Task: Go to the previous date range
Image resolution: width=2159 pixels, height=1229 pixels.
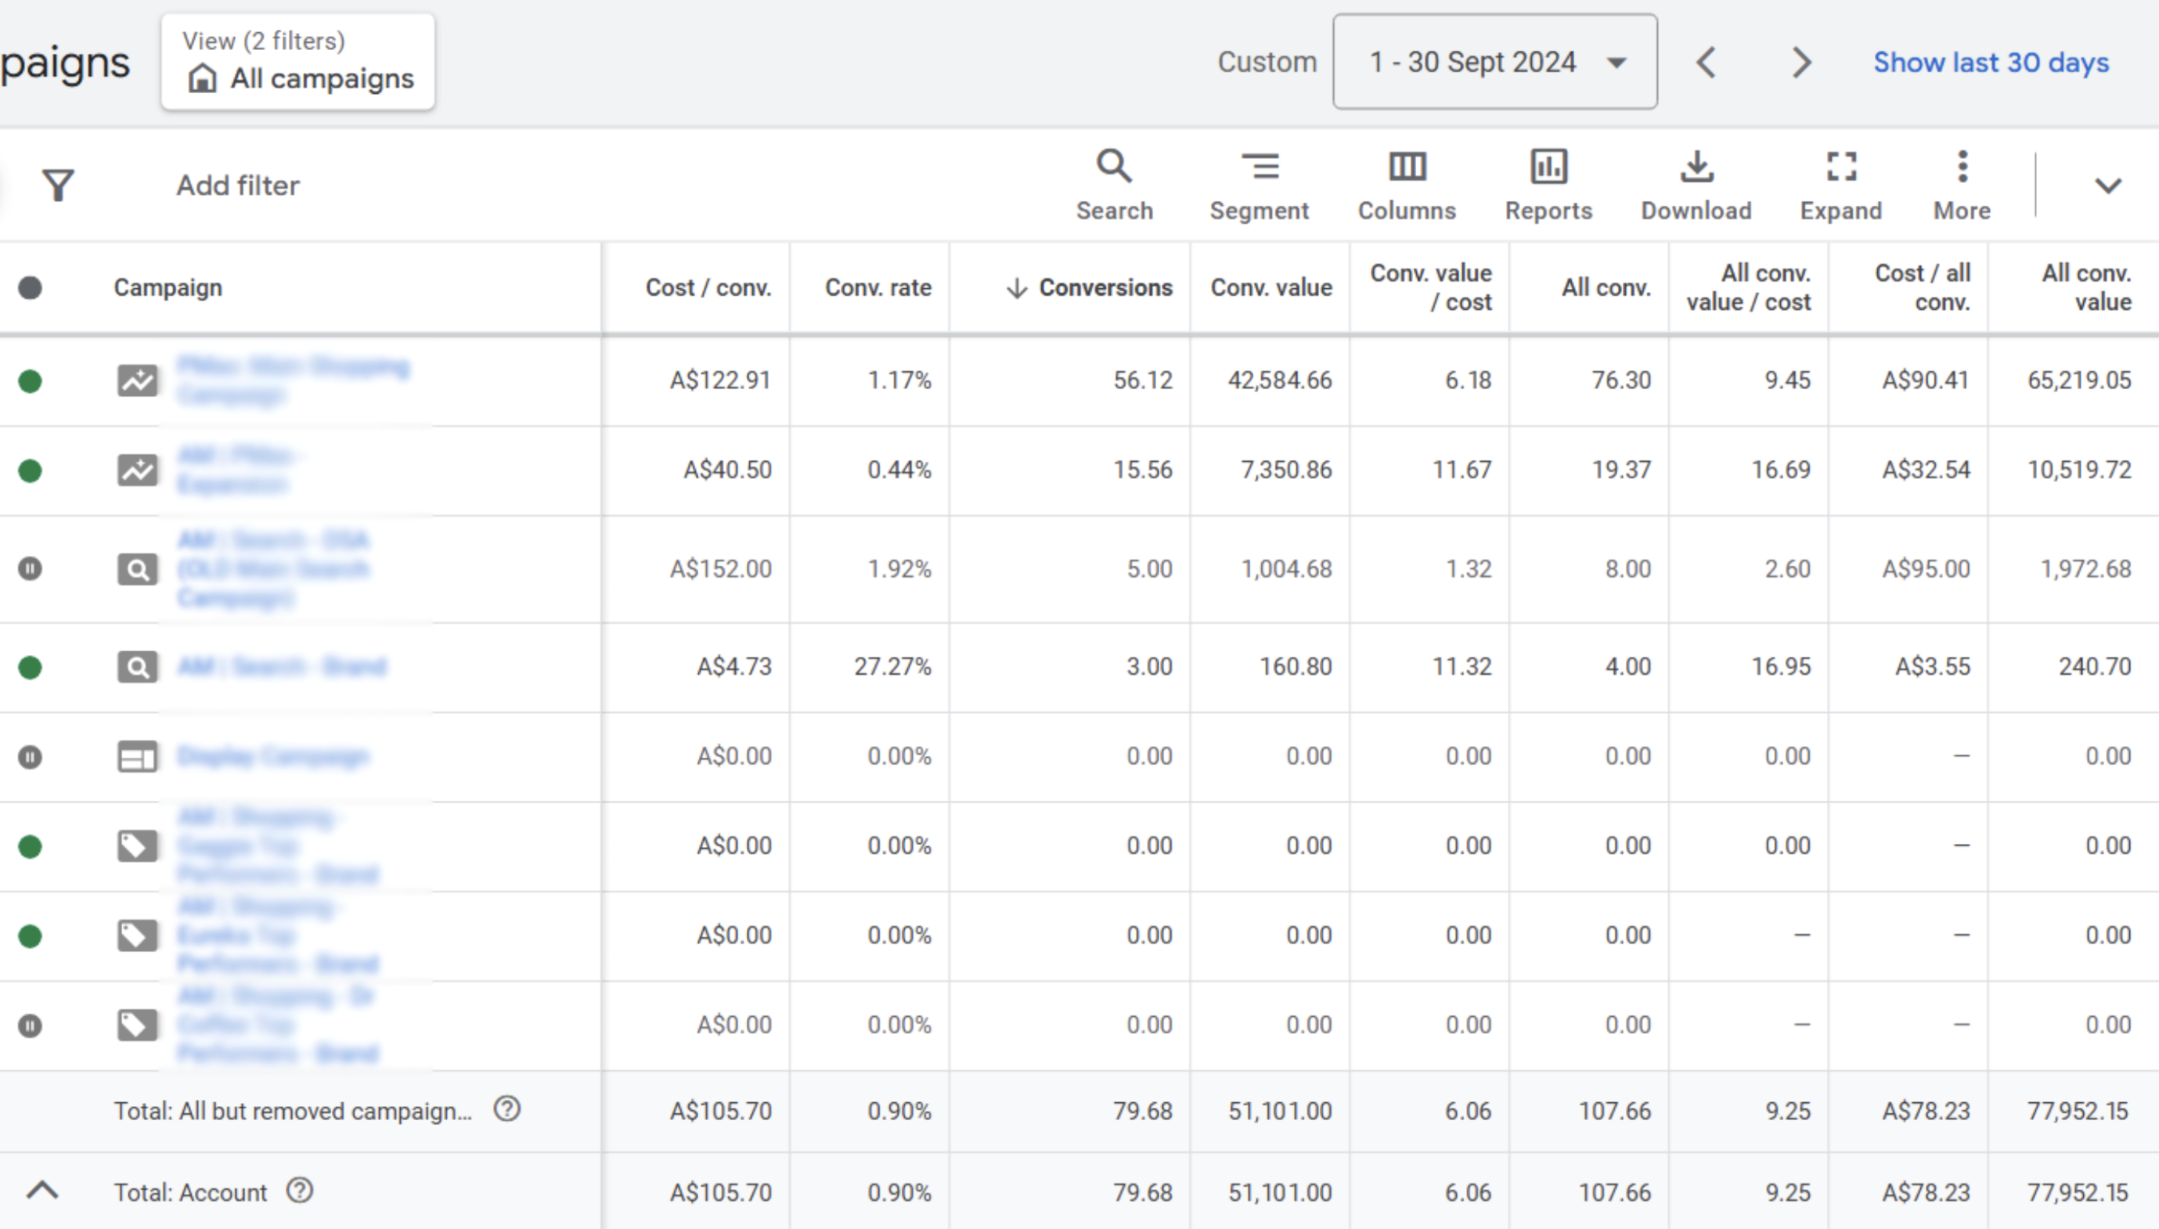Action: coord(1707,62)
